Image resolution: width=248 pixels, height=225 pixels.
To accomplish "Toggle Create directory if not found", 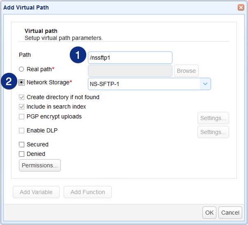I will (21, 97).
